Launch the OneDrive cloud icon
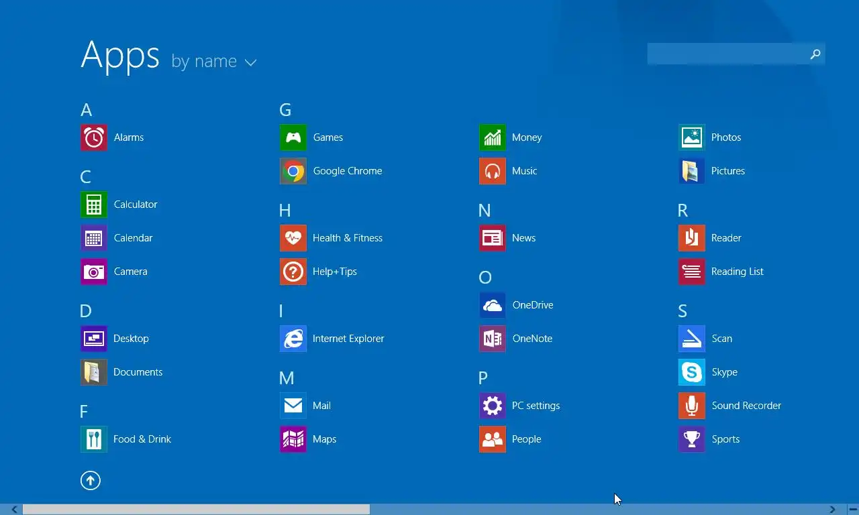859x515 pixels. coord(493,305)
